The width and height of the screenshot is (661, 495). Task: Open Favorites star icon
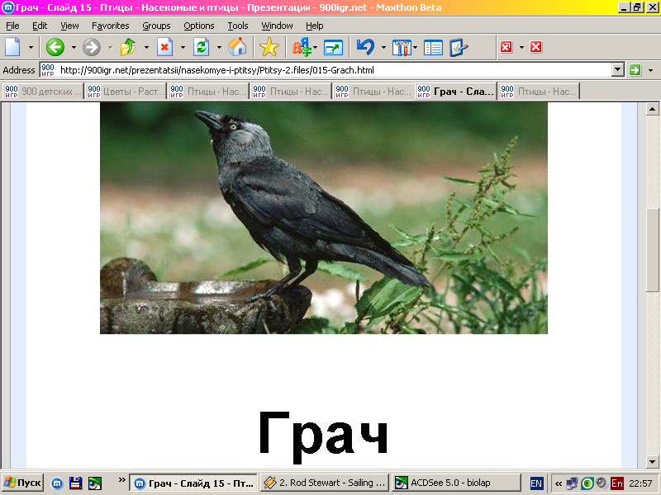(269, 47)
